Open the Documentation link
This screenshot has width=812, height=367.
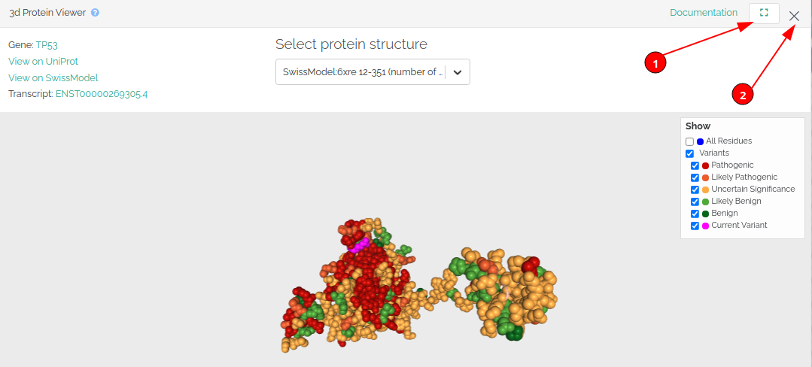click(x=704, y=13)
